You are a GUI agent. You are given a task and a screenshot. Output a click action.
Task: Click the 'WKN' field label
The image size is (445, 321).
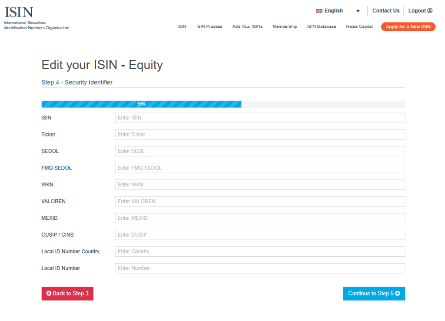(x=47, y=185)
